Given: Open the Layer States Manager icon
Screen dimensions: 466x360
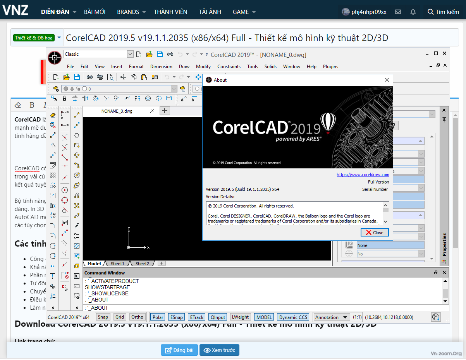Looking at the screenshot, I should (183, 89).
